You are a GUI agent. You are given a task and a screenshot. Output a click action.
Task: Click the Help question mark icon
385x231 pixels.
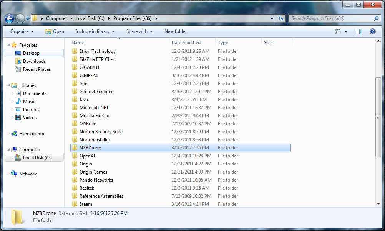coord(372,31)
